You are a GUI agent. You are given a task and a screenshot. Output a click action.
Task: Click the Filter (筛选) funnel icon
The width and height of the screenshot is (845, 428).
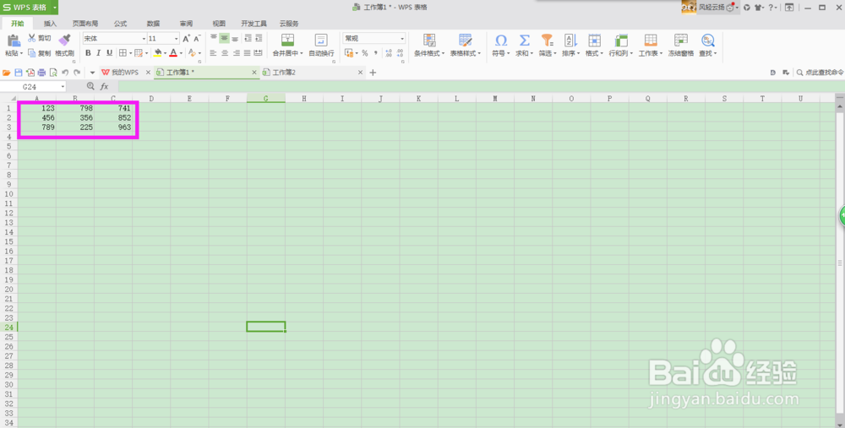coord(547,41)
